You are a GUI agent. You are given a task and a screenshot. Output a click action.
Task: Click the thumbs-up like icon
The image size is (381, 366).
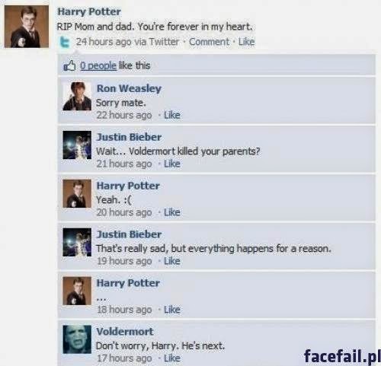click(69, 65)
